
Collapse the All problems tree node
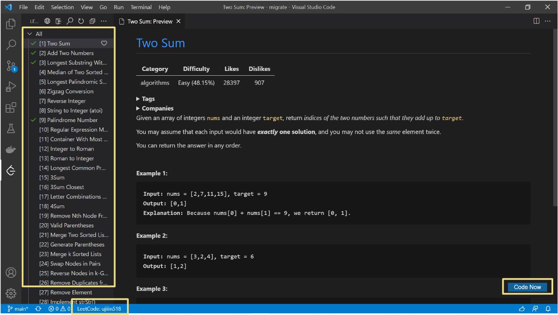(x=30, y=34)
